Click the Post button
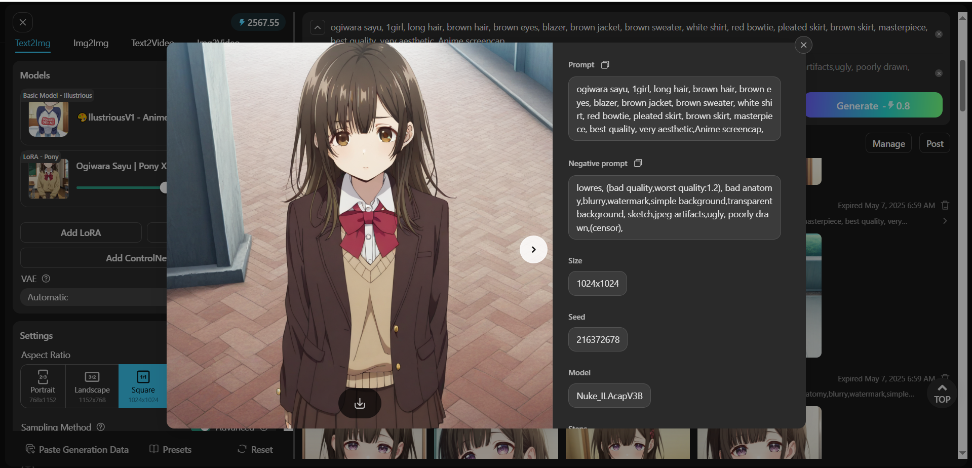The image size is (972, 468). [935, 143]
